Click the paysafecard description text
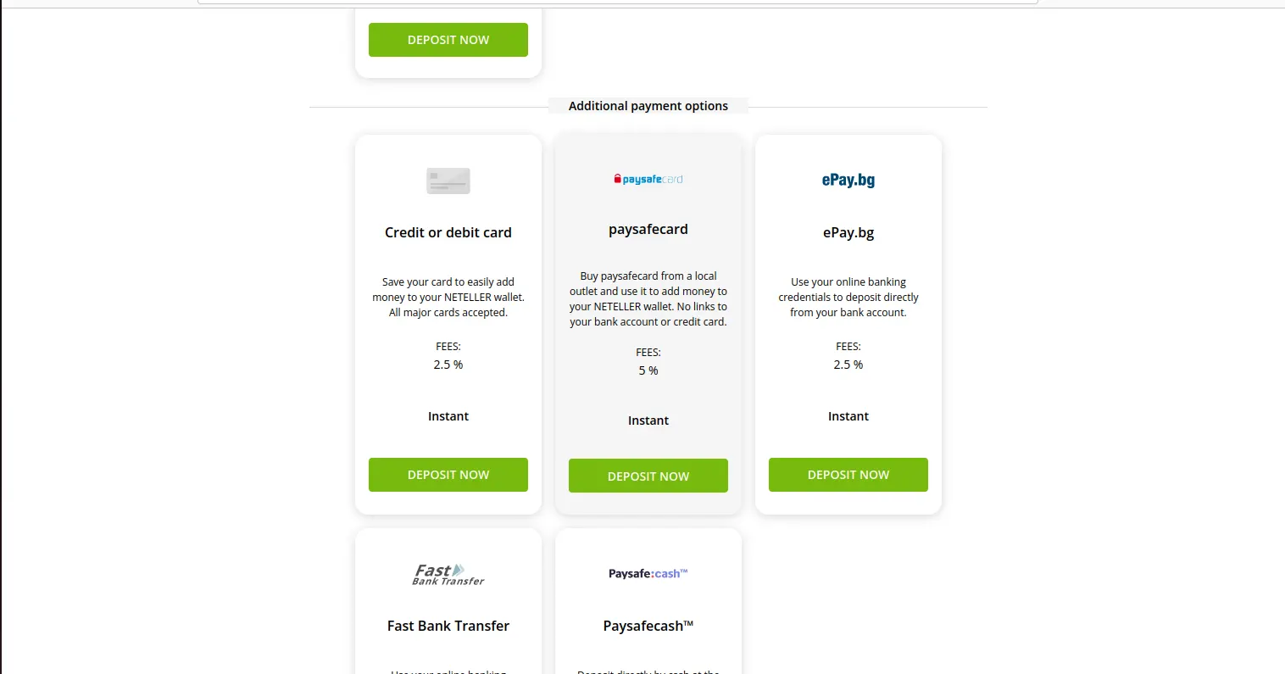 point(648,298)
